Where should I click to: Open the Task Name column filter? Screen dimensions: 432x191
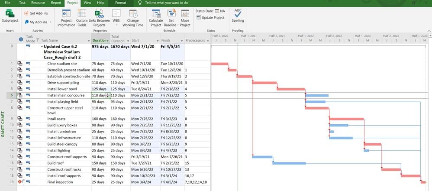[x=89, y=41]
